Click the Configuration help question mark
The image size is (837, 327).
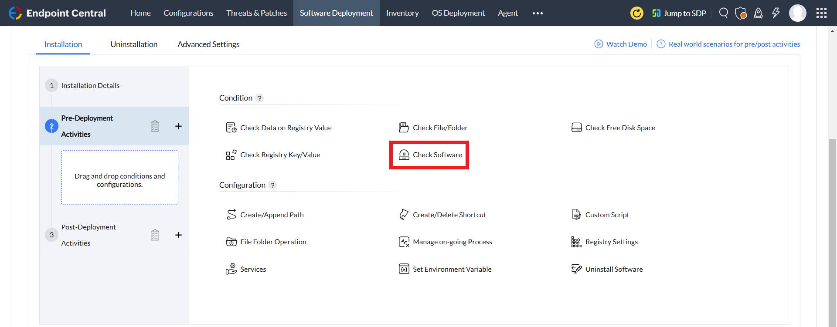pos(272,185)
